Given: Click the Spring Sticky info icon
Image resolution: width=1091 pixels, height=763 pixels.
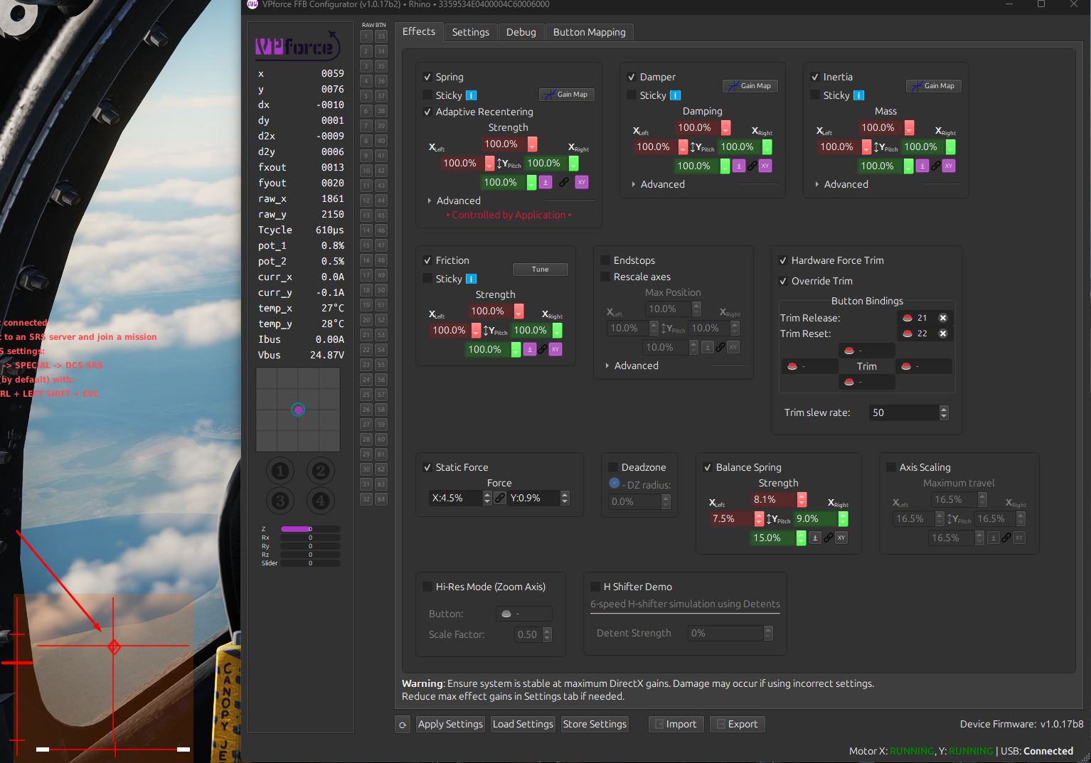Looking at the screenshot, I should click(x=472, y=95).
